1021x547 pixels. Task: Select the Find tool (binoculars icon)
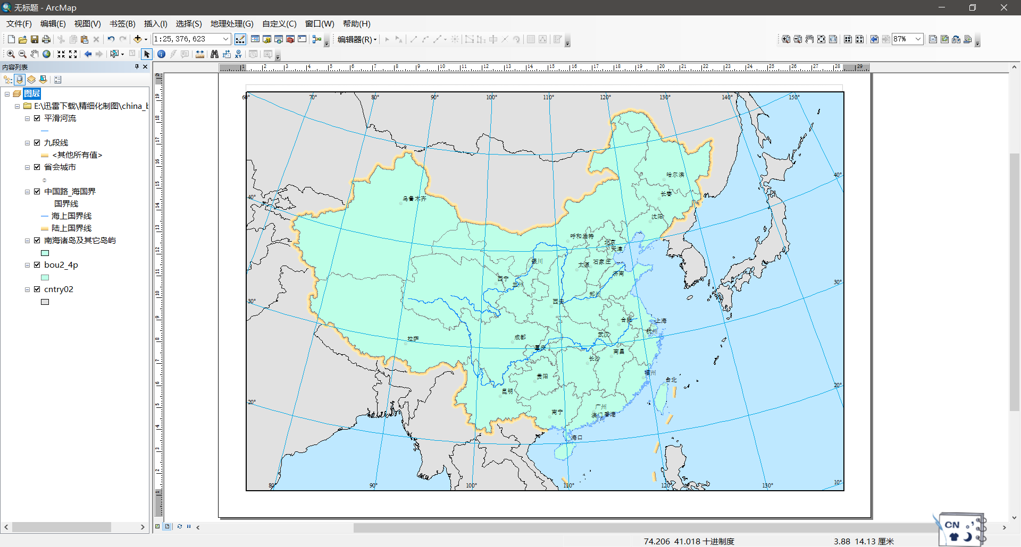pyautogui.click(x=214, y=54)
